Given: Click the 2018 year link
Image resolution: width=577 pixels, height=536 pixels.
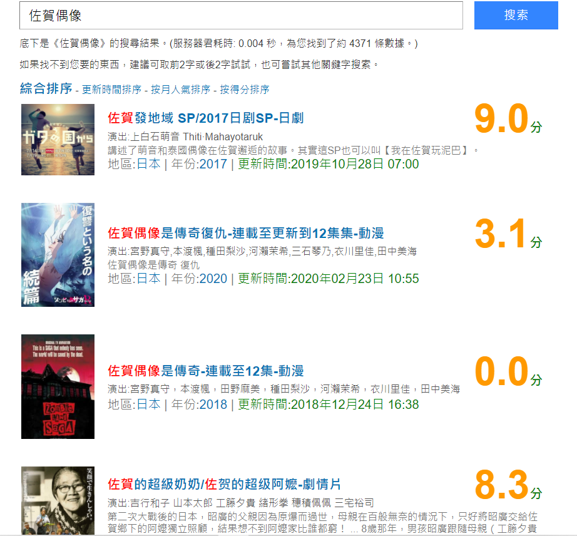Looking at the screenshot, I should click(213, 405).
